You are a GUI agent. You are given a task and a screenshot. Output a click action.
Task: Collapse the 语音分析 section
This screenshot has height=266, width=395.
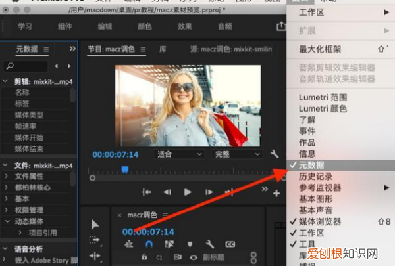coord(5,249)
